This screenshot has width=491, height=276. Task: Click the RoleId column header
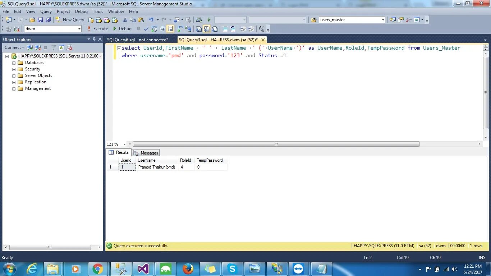click(x=185, y=160)
